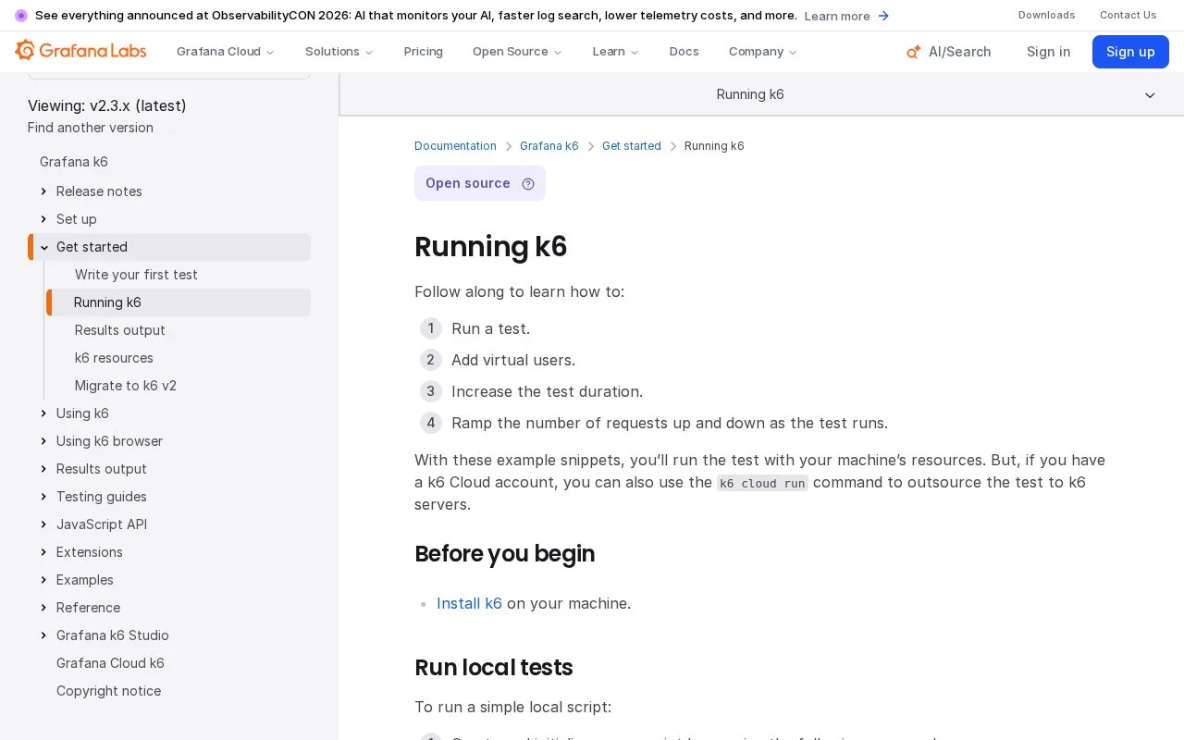The width and height of the screenshot is (1184, 740).
Task: Click the Open source help question icon
Action: pos(528,183)
